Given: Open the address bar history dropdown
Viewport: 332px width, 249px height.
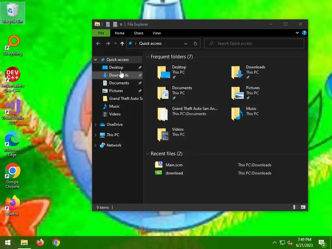Looking at the screenshot, I should (186, 44).
